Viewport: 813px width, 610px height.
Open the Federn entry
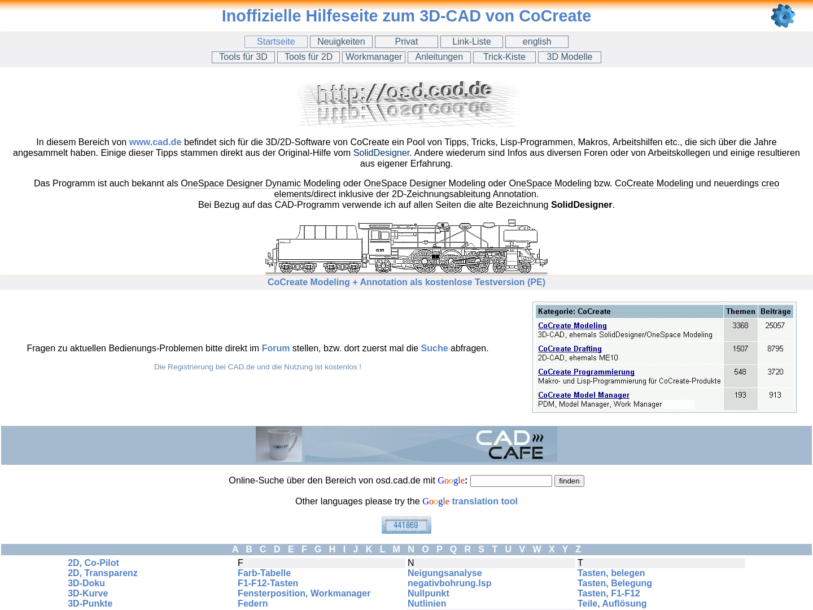[x=252, y=604]
